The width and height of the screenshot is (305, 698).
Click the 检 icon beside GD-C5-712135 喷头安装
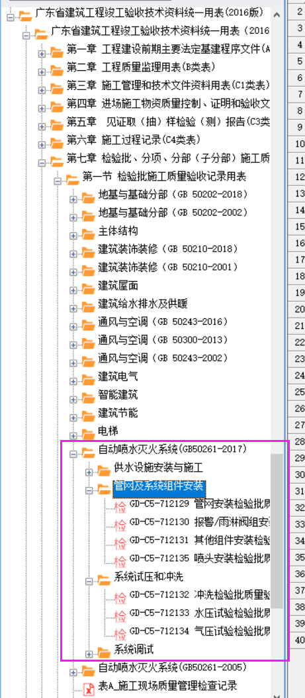click(120, 560)
